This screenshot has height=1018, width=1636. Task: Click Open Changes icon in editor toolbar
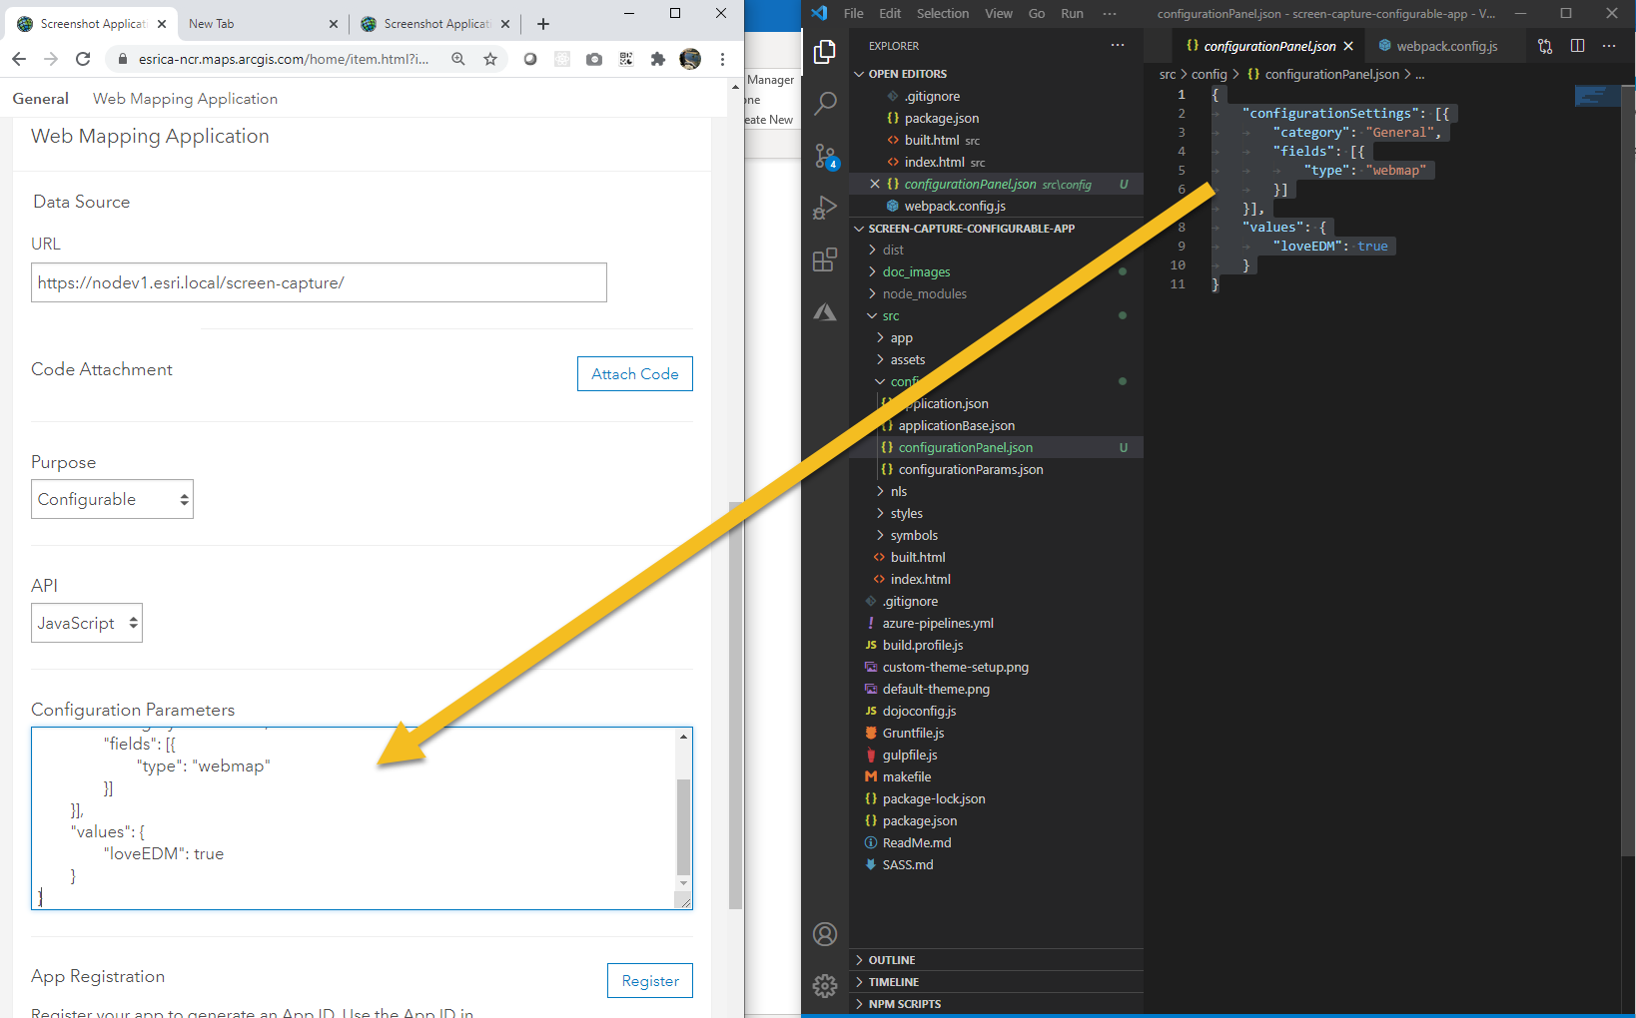[x=1545, y=46]
